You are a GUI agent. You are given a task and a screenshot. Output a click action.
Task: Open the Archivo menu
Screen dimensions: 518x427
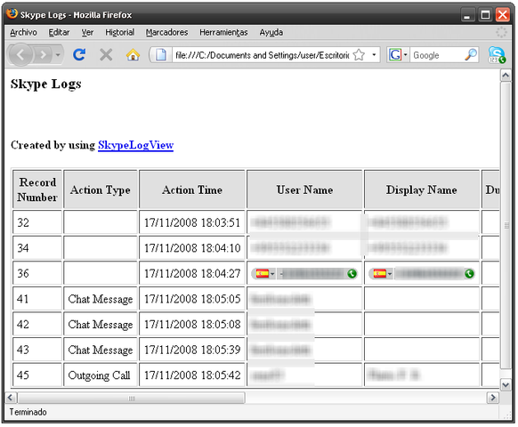point(23,32)
